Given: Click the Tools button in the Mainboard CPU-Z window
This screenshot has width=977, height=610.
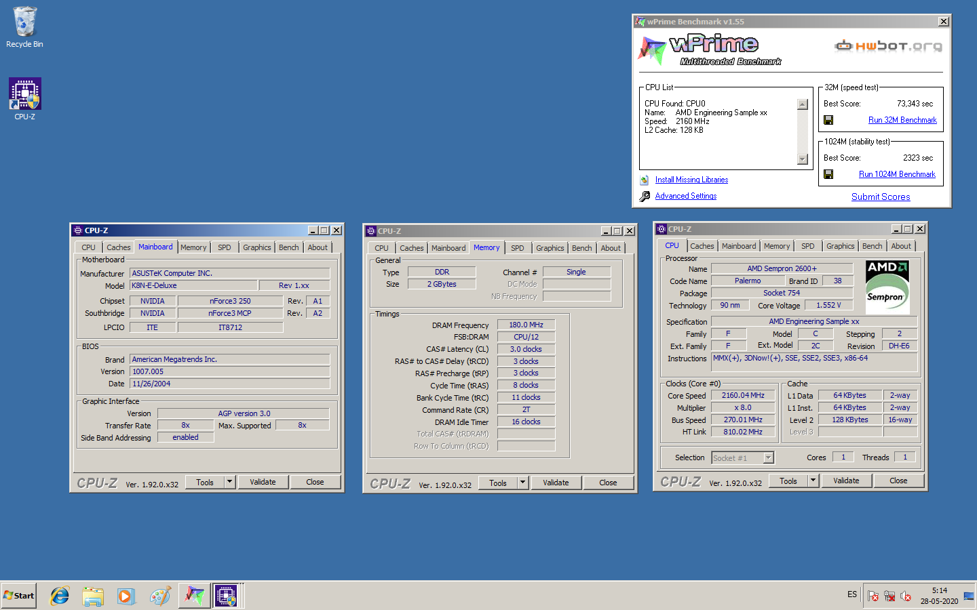Looking at the screenshot, I should 205,482.
